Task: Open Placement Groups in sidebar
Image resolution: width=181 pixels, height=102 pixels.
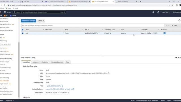Action: pos(5,68)
